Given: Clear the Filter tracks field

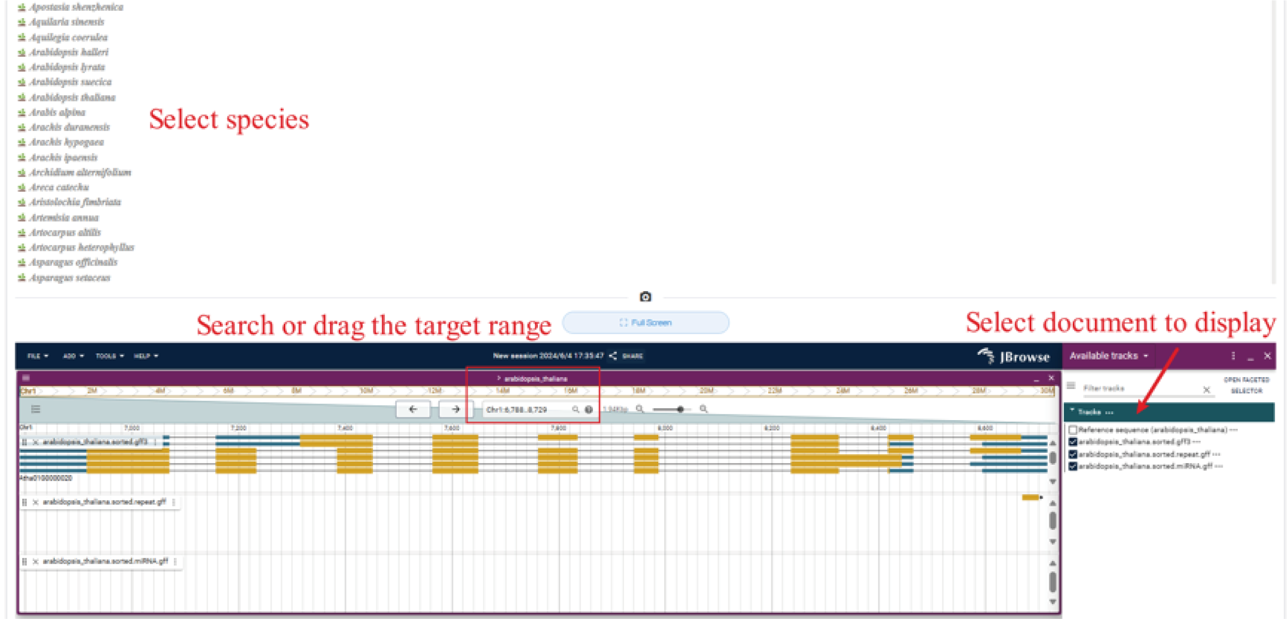Looking at the screenshot, I should (x=1207, y=390).
